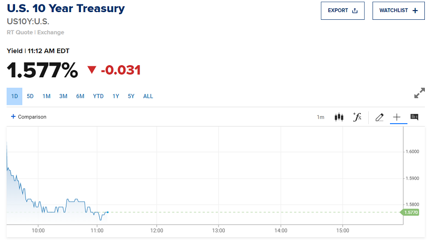The height and width of the screenshot is (240, 436).
Task: Select the 1M range tab
Action: 47,96
